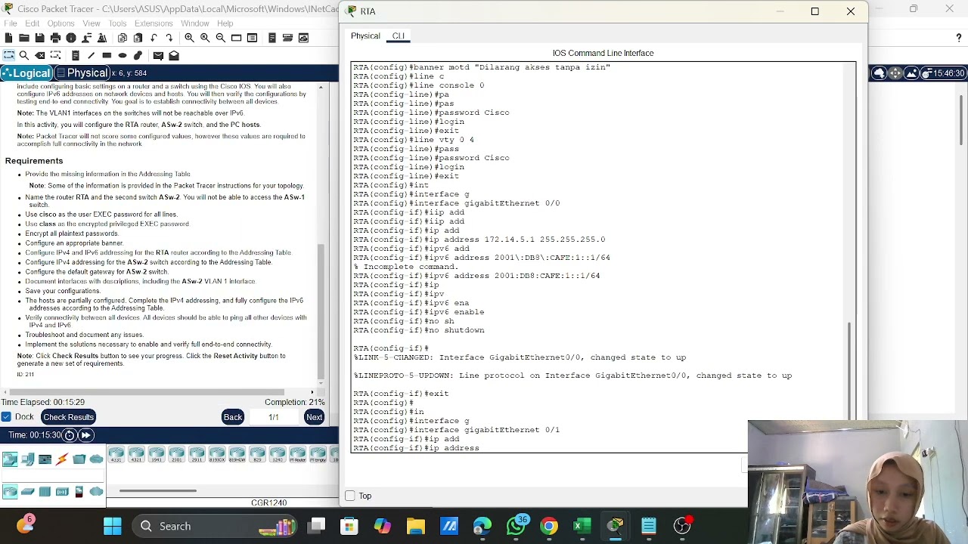
Task: Choose the Place Note tool
Action: pyautogui.click(x=75, y=55)
